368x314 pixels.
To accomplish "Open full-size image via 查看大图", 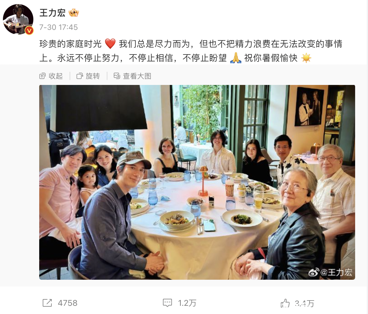I will coord(132,76).
